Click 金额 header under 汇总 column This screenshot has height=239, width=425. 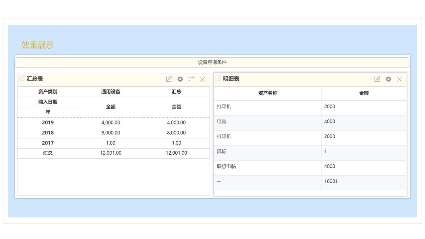coord(176,107)
